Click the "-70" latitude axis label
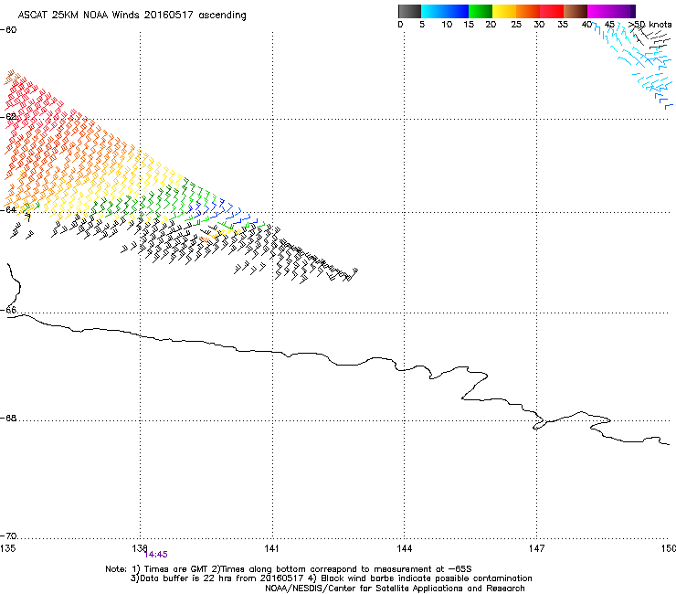This screenshot has width=676, height=594. 8,536
